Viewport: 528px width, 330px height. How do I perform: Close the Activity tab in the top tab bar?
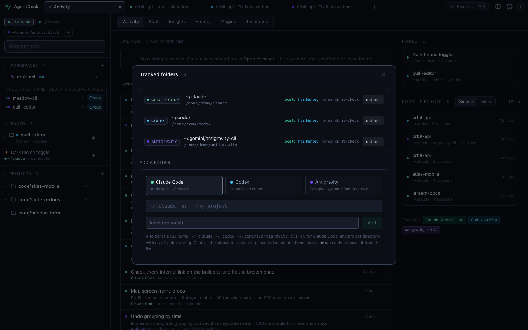[120, 7]
